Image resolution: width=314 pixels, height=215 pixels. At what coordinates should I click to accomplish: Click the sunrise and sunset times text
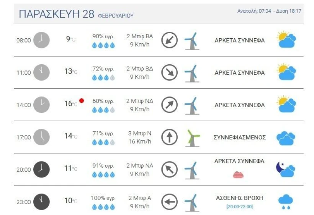tap(269, 11)
